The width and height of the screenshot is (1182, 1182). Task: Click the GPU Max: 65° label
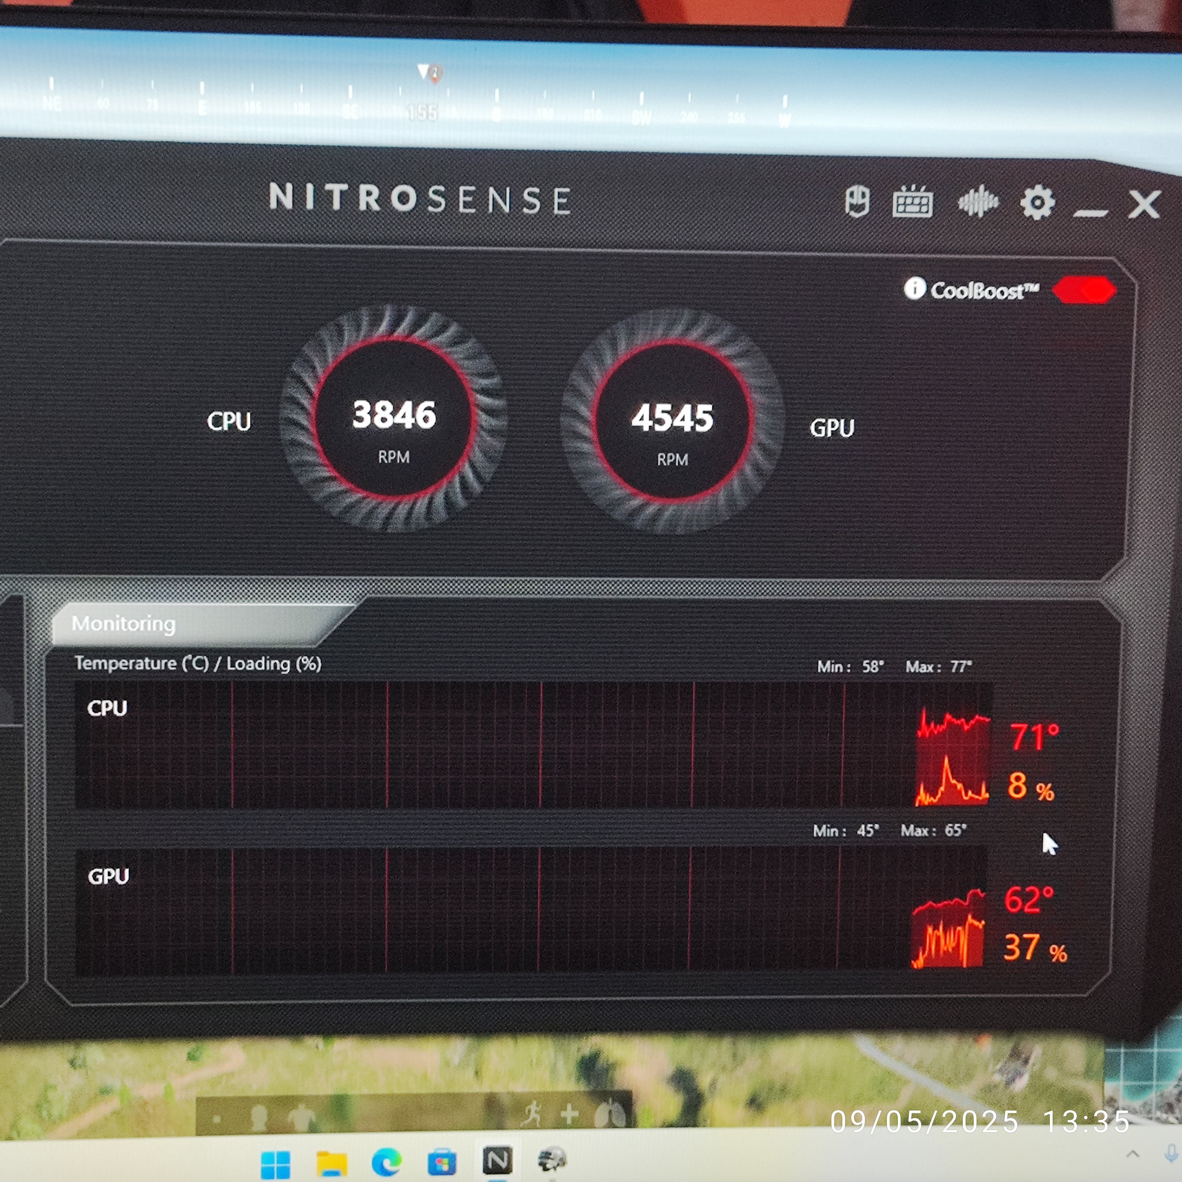[x=933, y=830]
